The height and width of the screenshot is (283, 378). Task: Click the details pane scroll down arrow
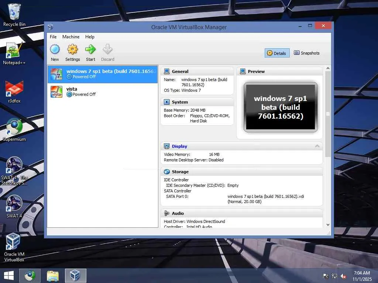point(328,224)
